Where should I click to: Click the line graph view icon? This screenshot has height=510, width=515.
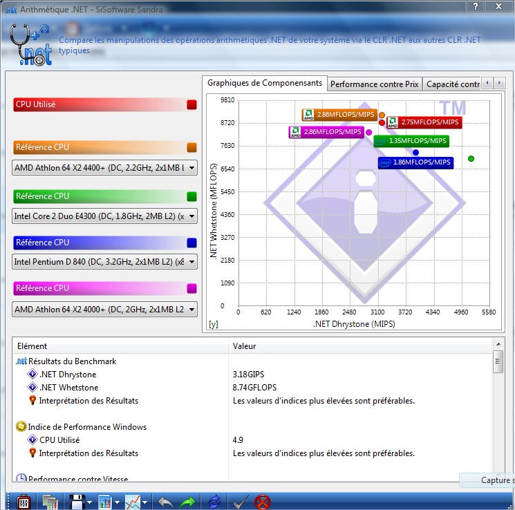pos(133,502)
